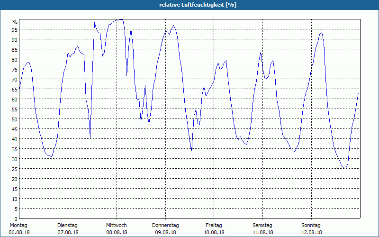379x237 pixels.
Task: Click the date '09.08.18'
Action: point(165,232)
